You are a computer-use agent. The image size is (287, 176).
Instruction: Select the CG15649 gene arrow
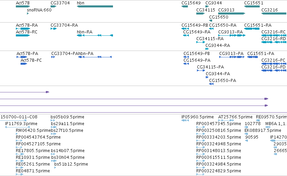[x=185, y=6]
